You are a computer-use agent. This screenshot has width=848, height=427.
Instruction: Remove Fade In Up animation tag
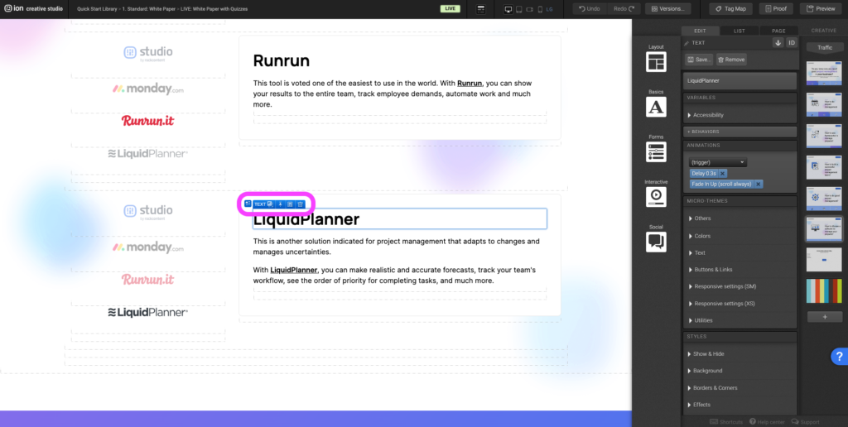758,184
